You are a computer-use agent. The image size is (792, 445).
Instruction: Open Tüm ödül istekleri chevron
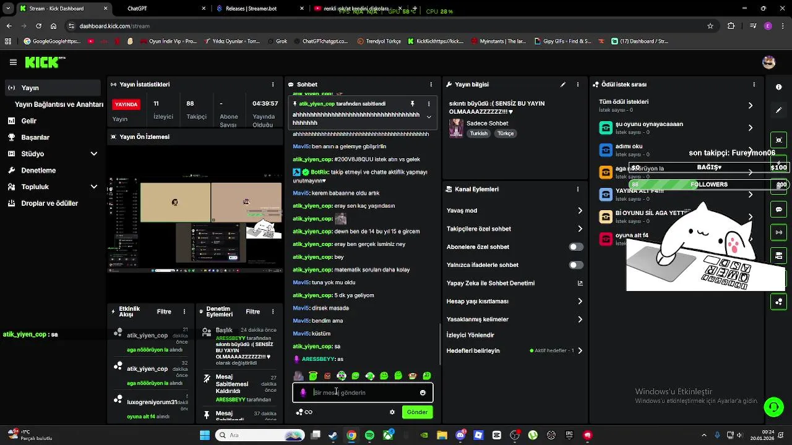[x=751, y=106]
